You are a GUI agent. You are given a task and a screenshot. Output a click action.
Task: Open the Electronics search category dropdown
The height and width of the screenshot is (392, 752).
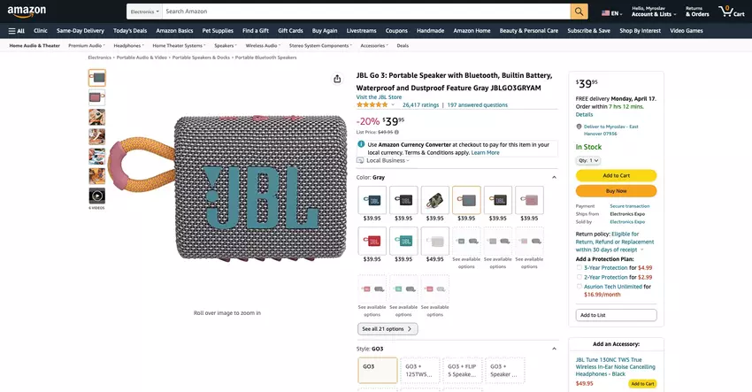click(x=144, y=12)
